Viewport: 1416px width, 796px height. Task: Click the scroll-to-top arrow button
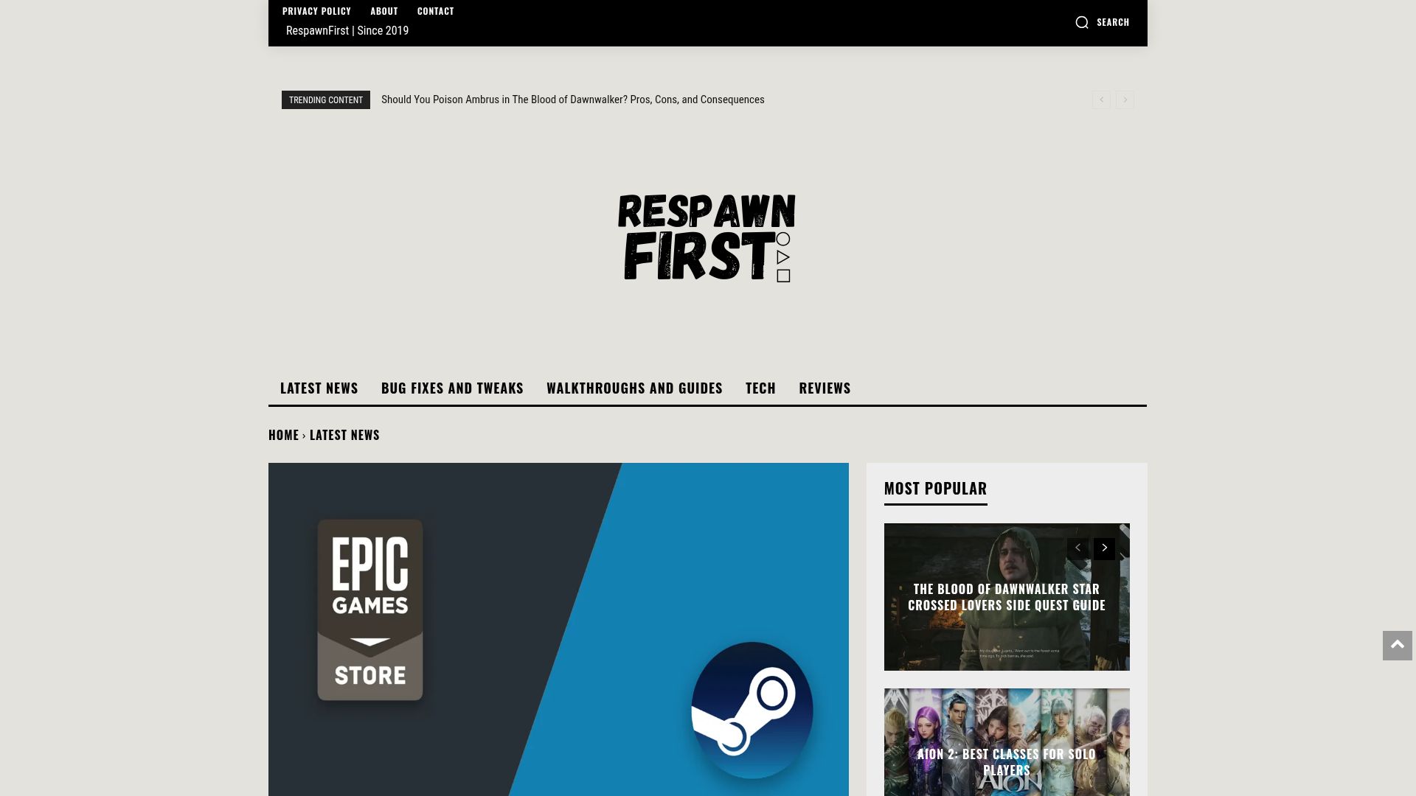(x=1397, y=645)
